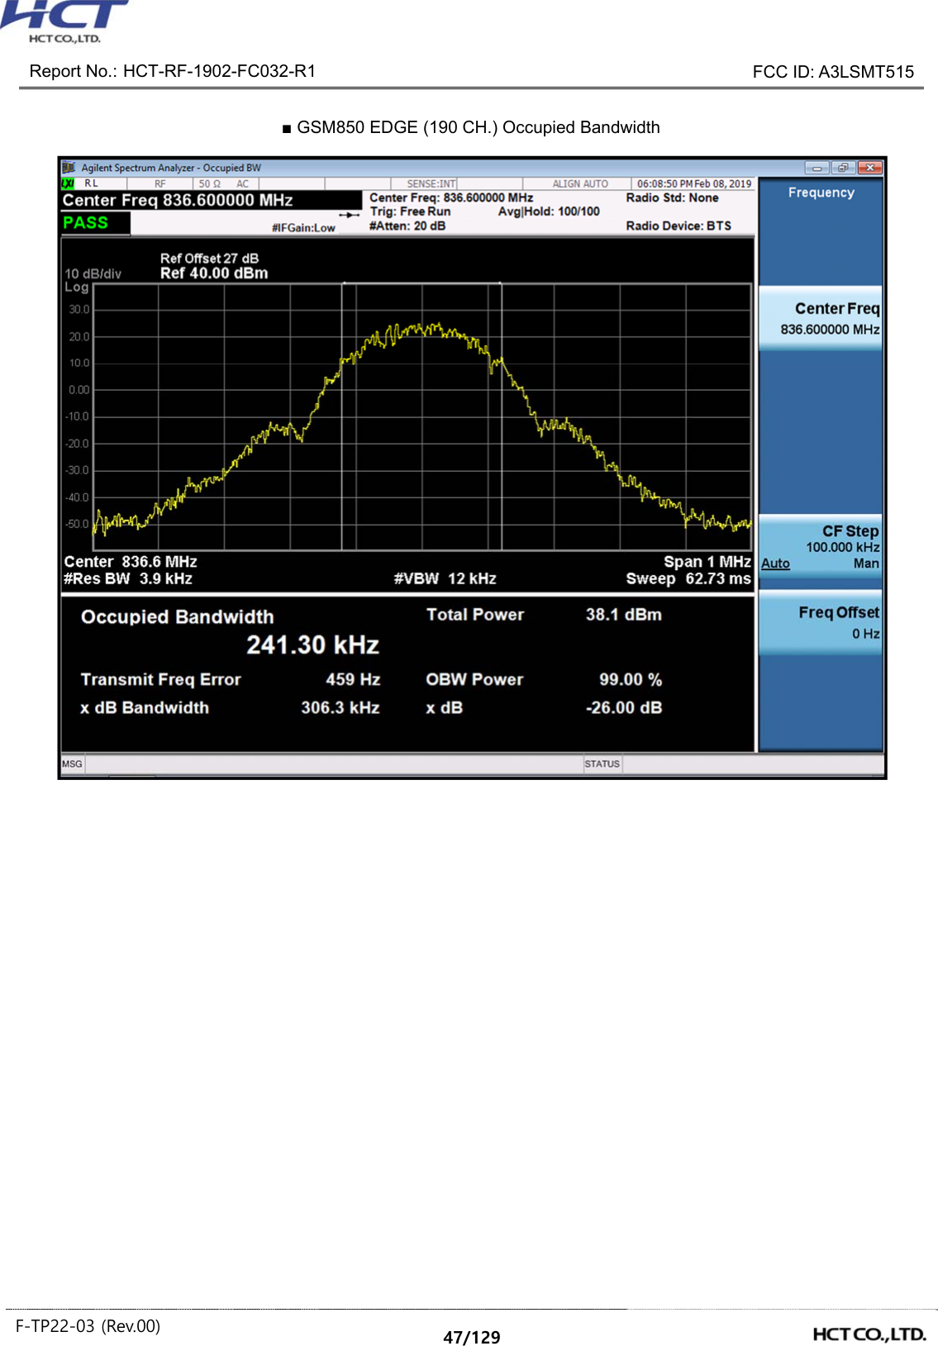The height and width of the screenshot is (1346, 938).
Task: Click the Center Freq 836.600000 MHz entry field
Action: coord(212,200)
